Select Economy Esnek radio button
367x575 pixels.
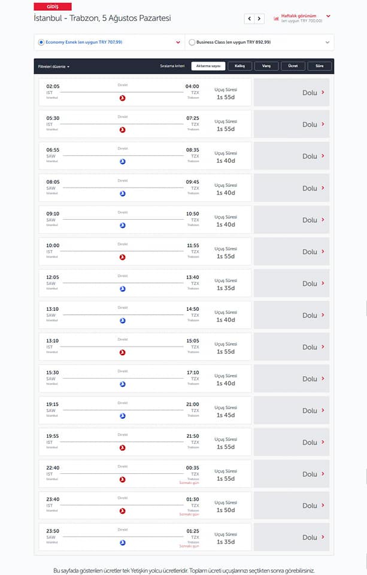pos(41,42)
